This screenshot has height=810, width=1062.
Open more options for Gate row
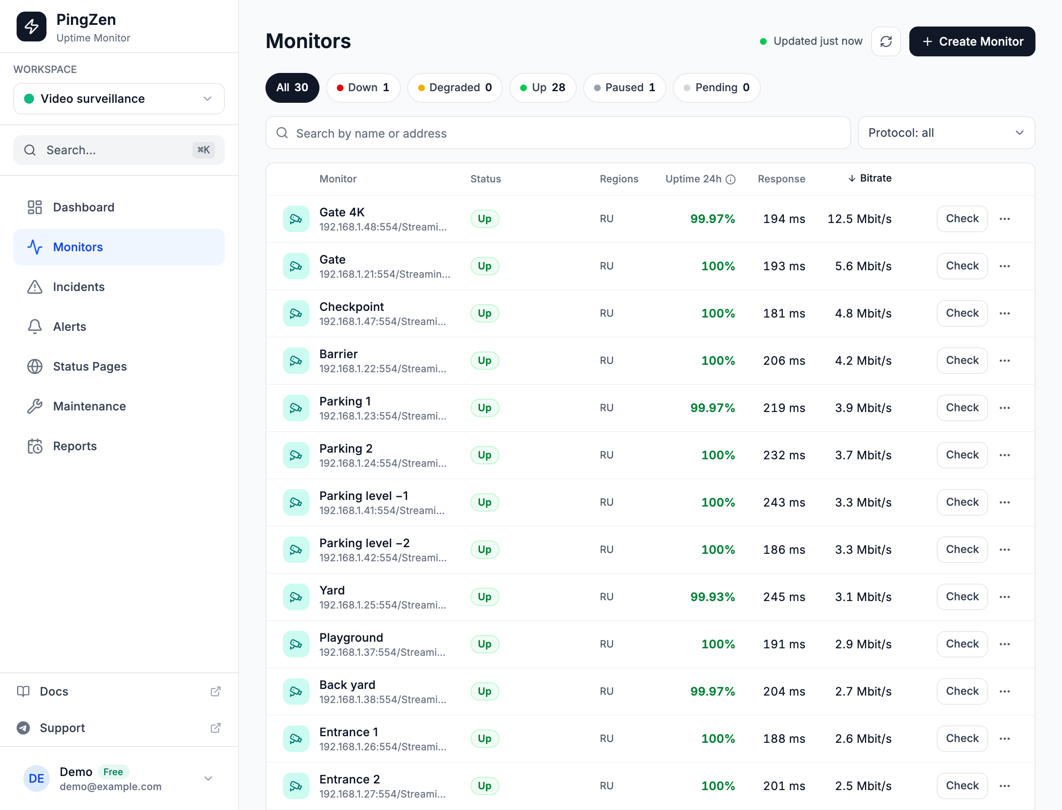1005,266
